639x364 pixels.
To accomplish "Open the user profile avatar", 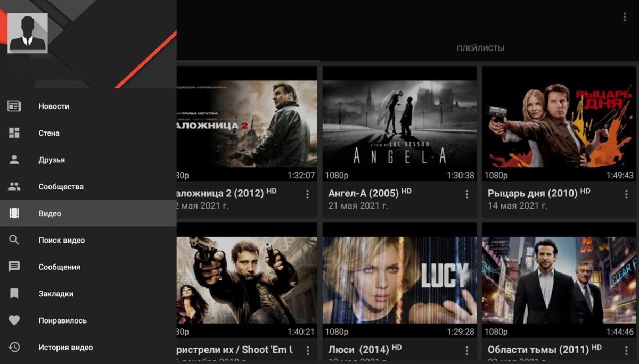I will pyautogui.click(x=28, y=33).
